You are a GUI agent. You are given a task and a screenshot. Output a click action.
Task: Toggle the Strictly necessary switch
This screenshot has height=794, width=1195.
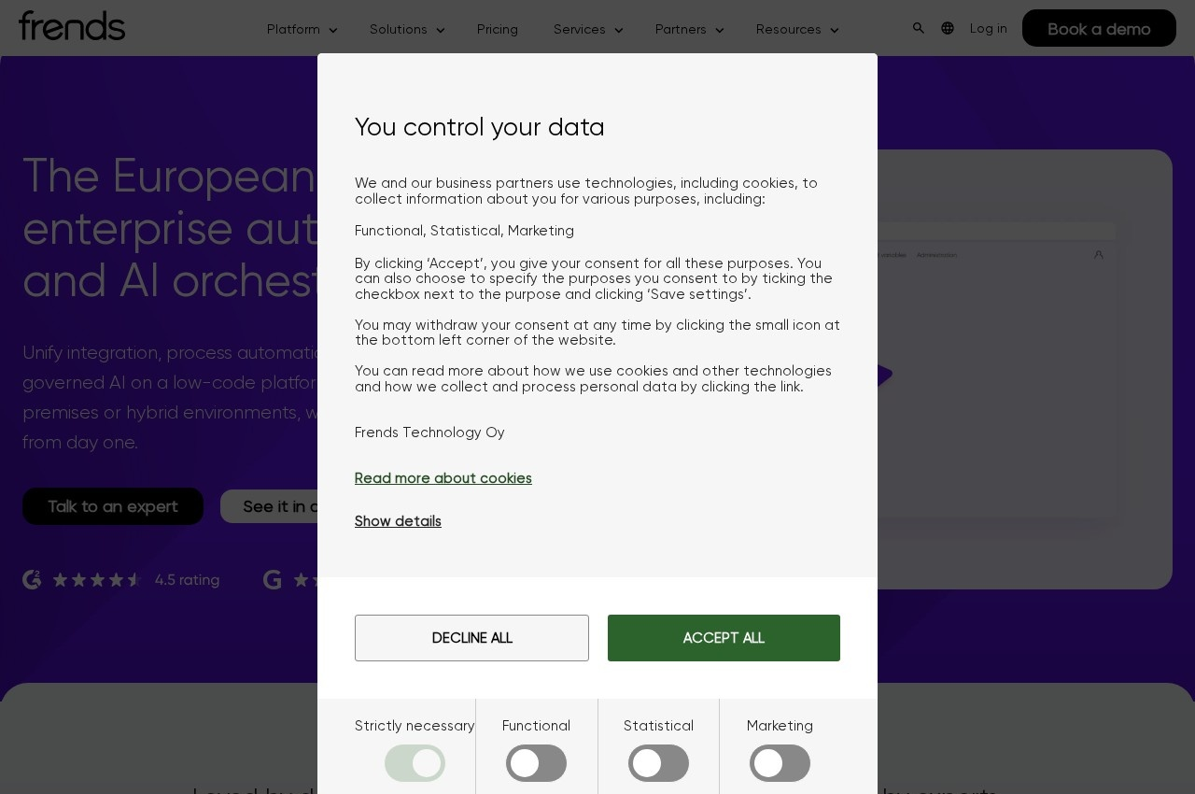[x=415, y=763]
